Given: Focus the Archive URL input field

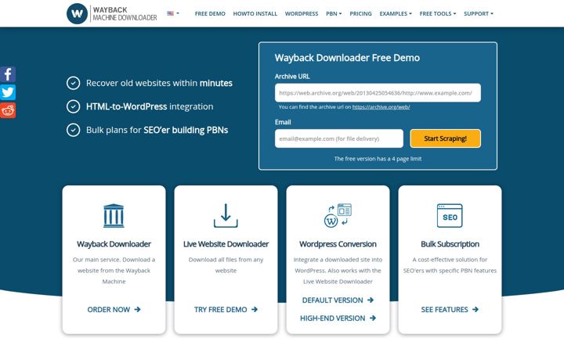Looking at the screenshot, I should coord(378,93).
